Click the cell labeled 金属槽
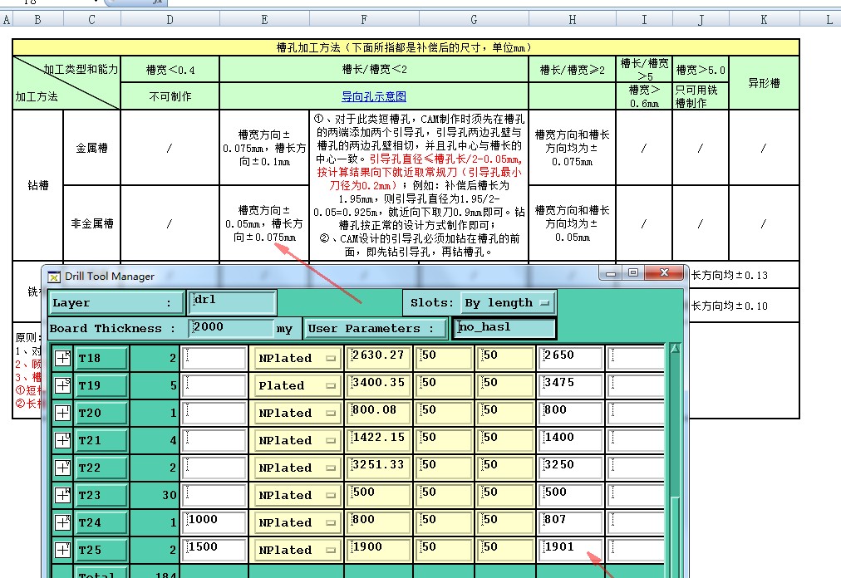Viewport: 841px width, 578px height. tap(91, 148)
